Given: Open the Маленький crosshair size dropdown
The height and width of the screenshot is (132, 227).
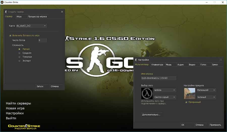Looking at the screenshot, I should point(206,90).
